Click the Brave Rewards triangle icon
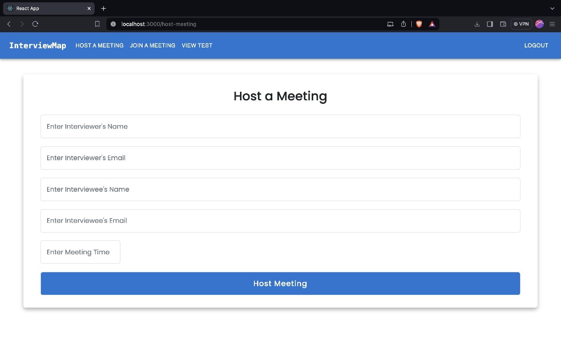561x350 pixels. (432, 24)
